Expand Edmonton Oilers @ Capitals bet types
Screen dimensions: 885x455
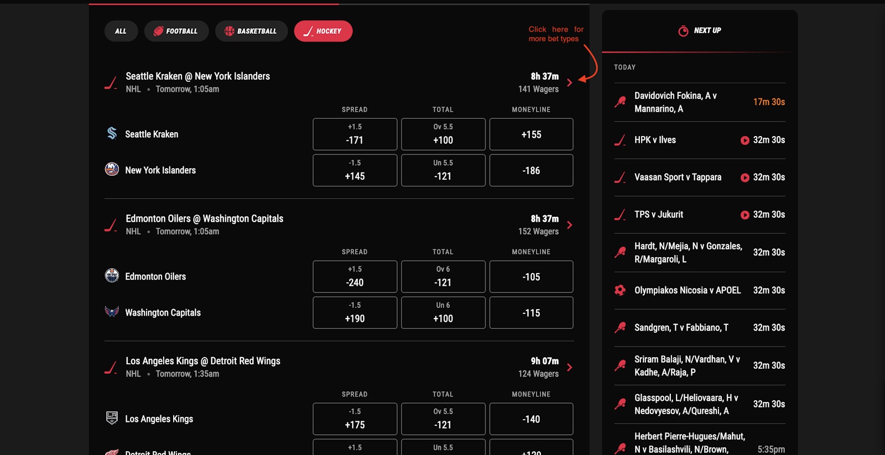click(x=569, y=225)
